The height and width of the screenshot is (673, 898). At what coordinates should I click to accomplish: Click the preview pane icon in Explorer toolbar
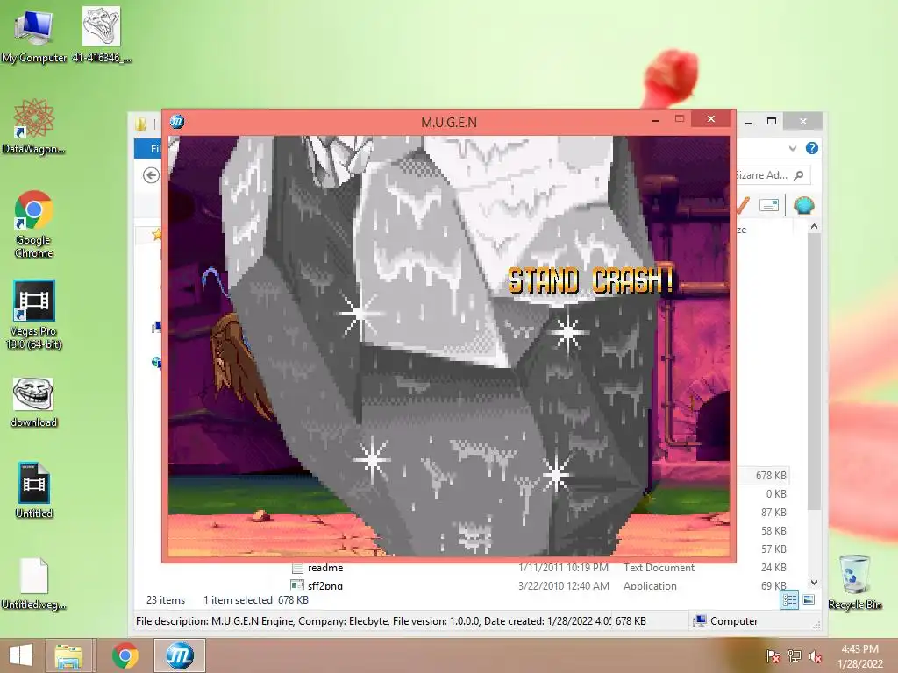coord(769,205)
